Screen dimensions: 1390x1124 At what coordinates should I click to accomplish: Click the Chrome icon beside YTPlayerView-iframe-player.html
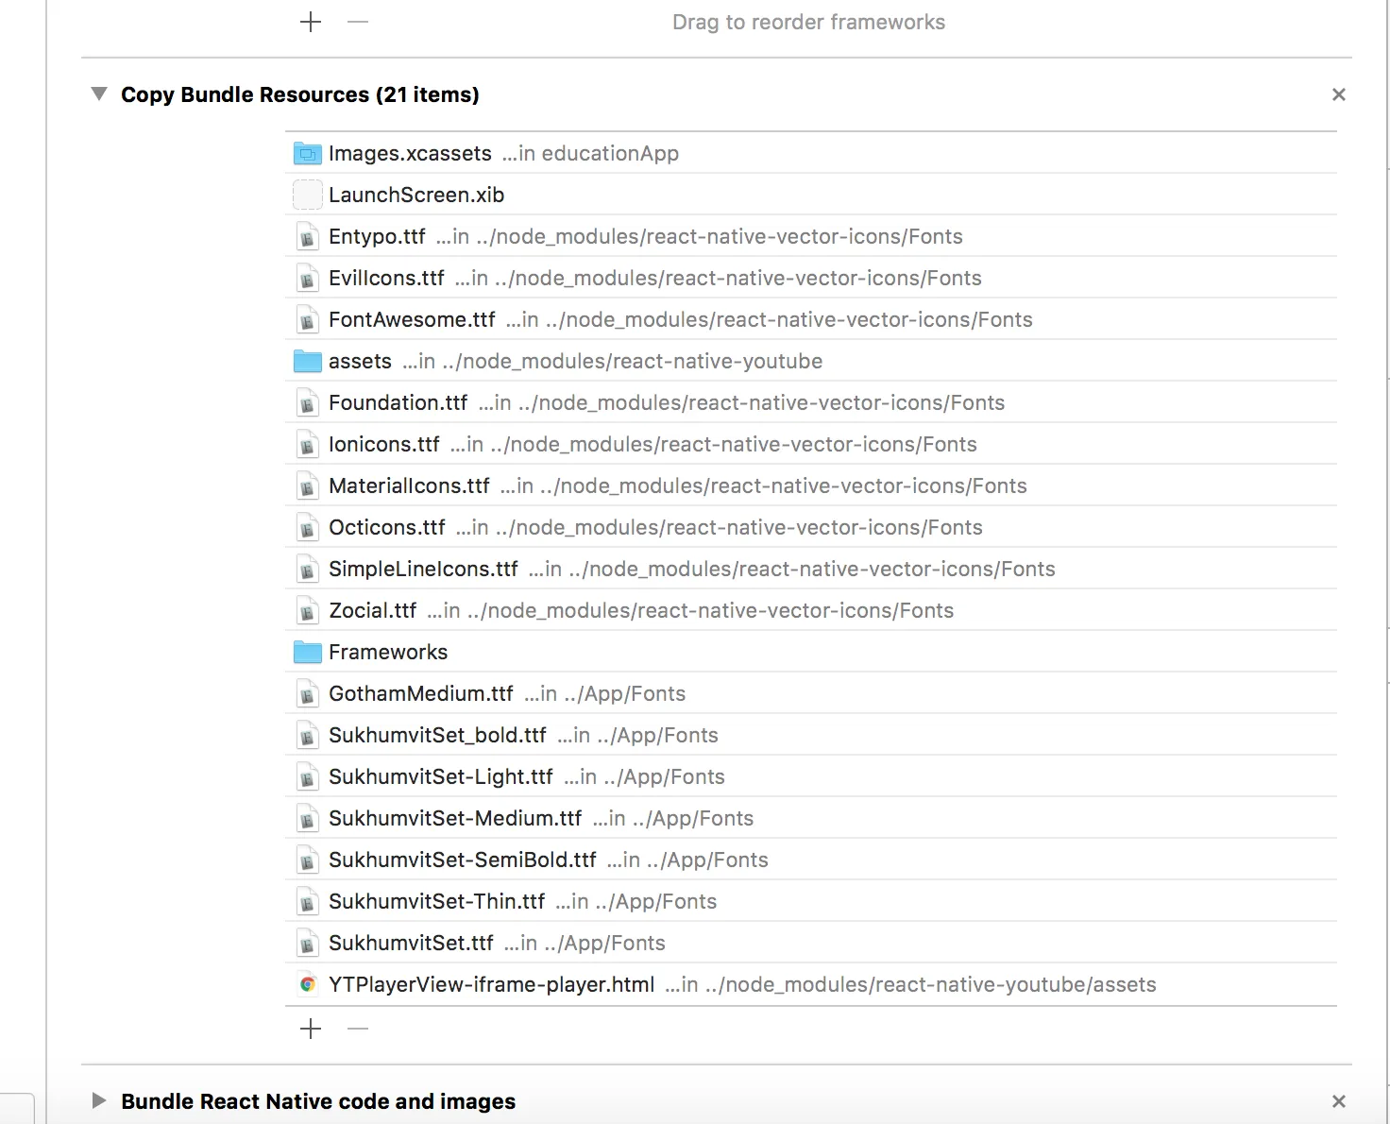308,984
